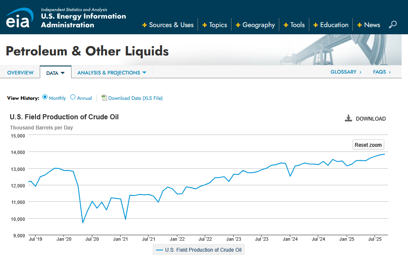Open the DATA tab dropdown
This screenshot has height=261, width=408.
click(x=55, y=73)
